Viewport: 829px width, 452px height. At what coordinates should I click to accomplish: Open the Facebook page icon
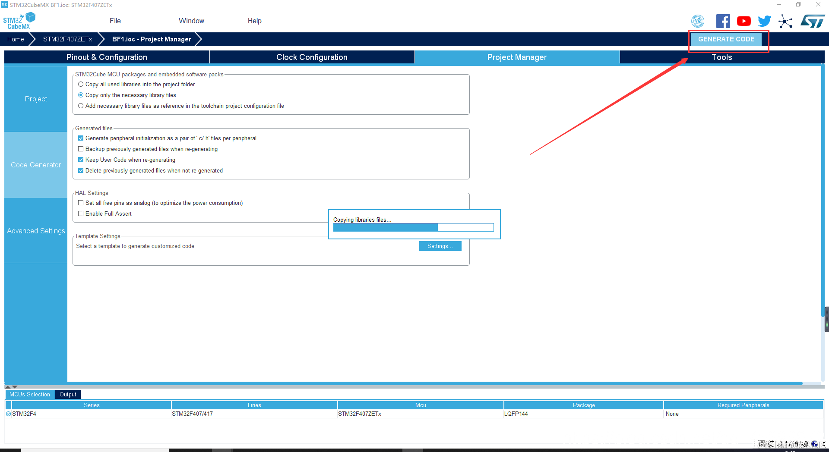point(723,21)
